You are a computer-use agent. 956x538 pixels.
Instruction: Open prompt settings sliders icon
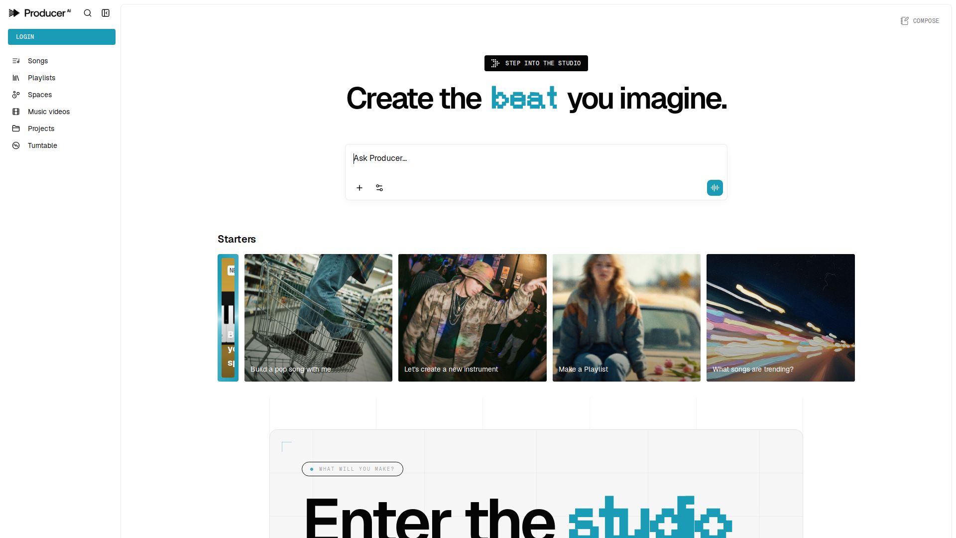[x=379, y=188]
